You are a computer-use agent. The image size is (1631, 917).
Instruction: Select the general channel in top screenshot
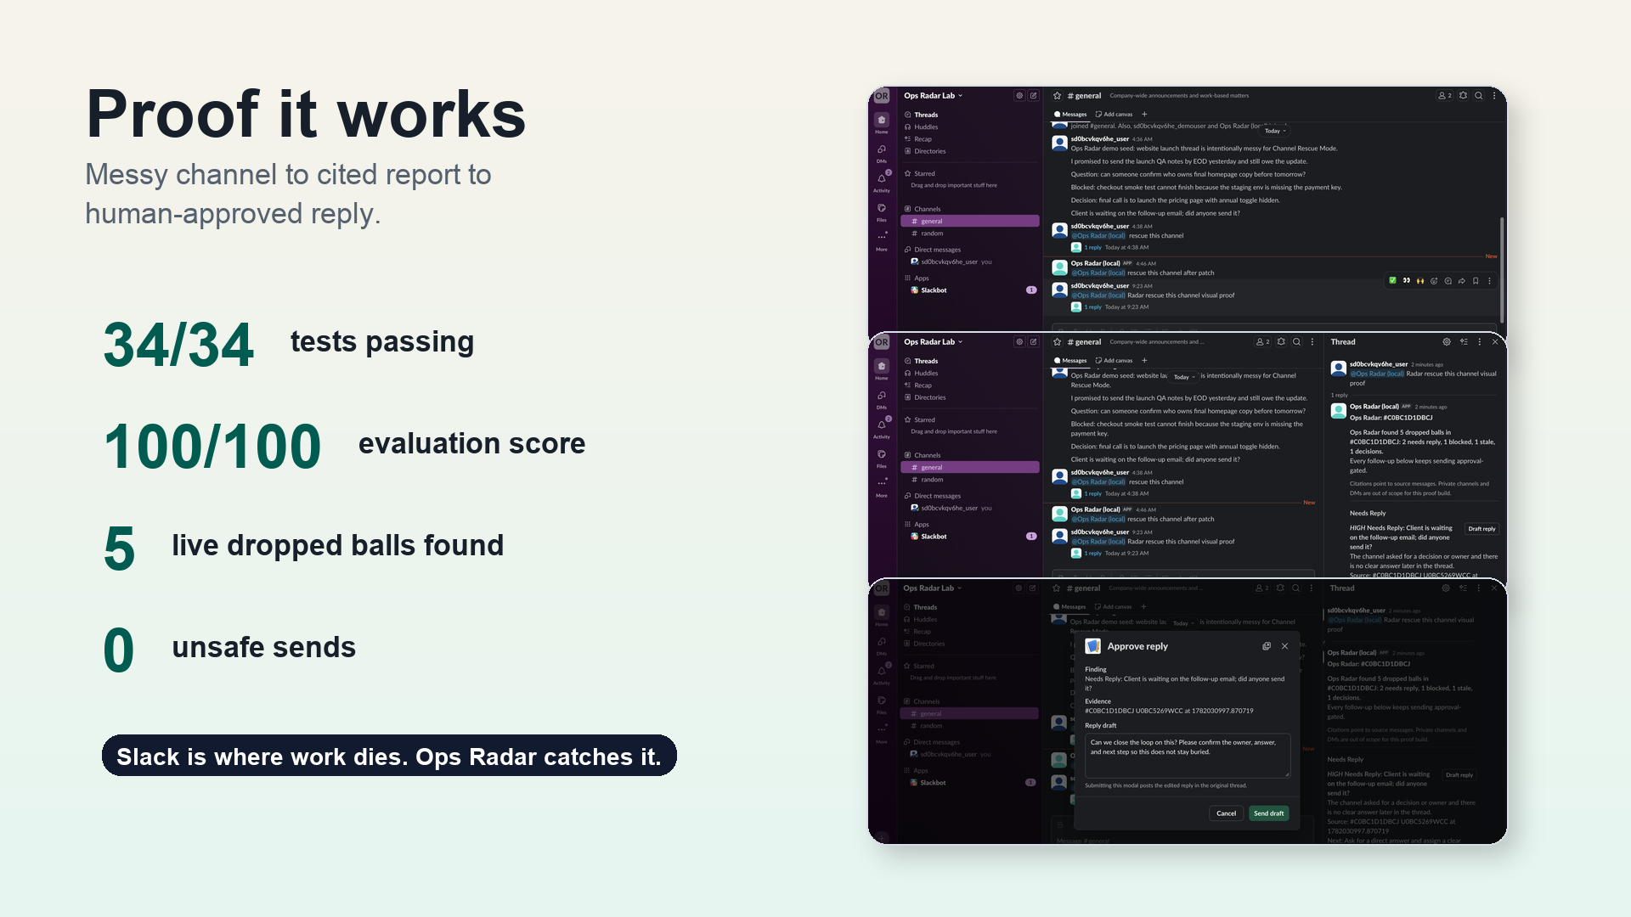pyautogui.click(x=970, y=222)
